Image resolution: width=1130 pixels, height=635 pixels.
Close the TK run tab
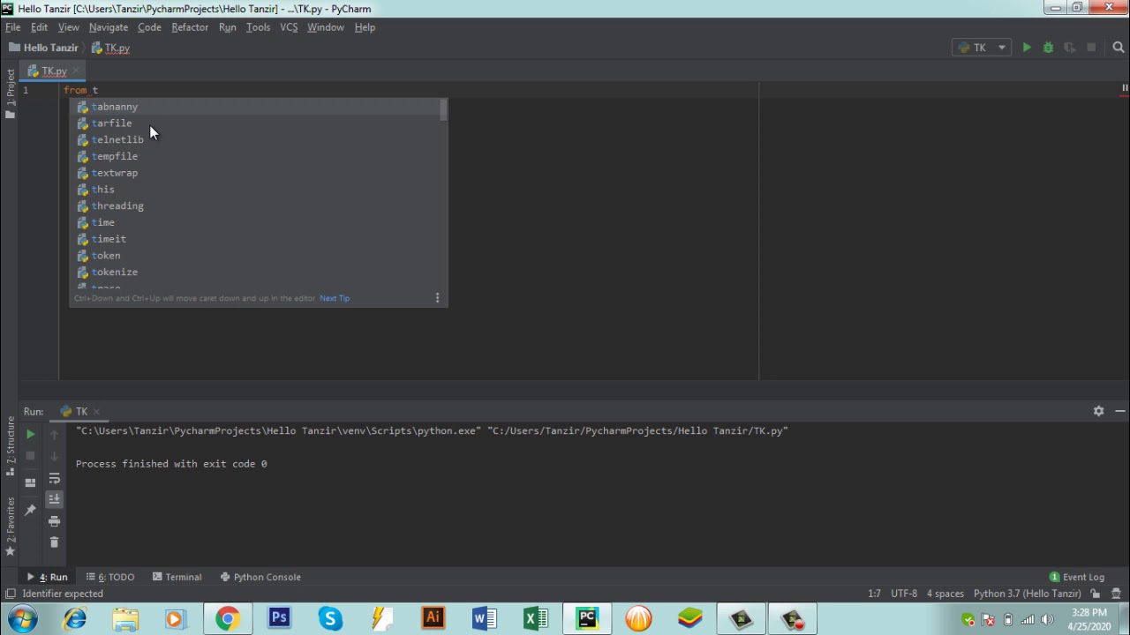click(x=96, y=412)
